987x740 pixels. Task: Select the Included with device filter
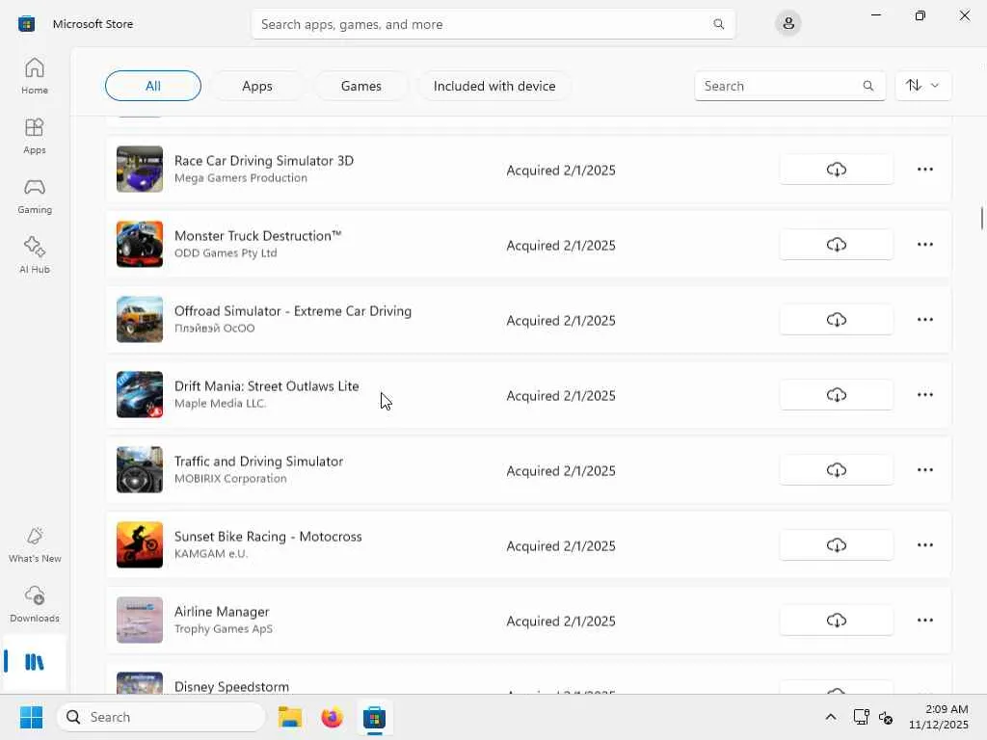coord(494,86)
